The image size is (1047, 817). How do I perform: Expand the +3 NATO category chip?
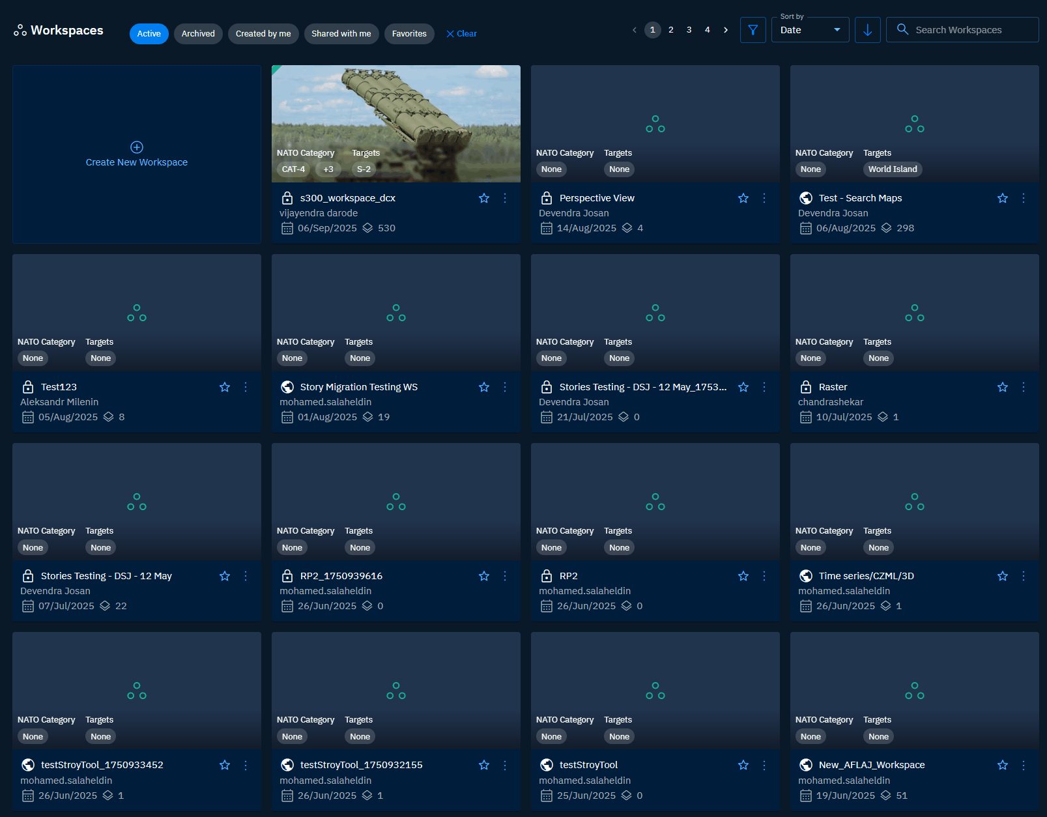[328, 169]
